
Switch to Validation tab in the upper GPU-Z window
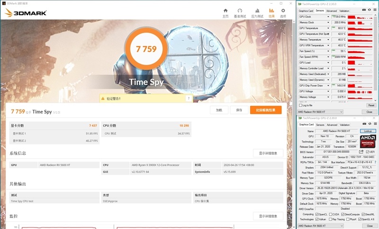pos(344,11)
